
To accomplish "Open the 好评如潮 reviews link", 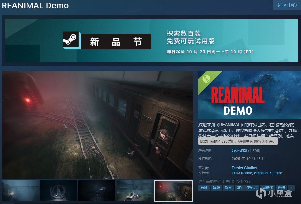I will 239,151.
